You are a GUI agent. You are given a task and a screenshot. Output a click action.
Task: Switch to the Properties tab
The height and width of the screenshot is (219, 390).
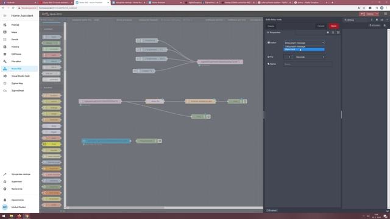[274, 32]
